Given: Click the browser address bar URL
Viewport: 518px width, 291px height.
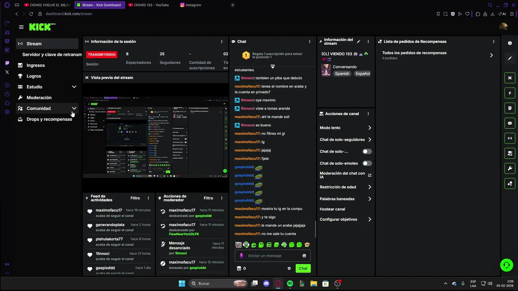Looking at the screenshot, I should click(x=69, y=14).
